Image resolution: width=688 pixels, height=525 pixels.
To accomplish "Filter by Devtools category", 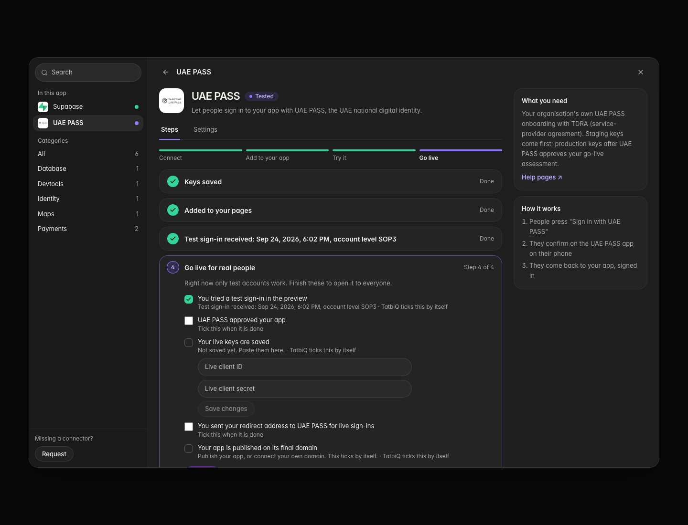I will point(88,184).
